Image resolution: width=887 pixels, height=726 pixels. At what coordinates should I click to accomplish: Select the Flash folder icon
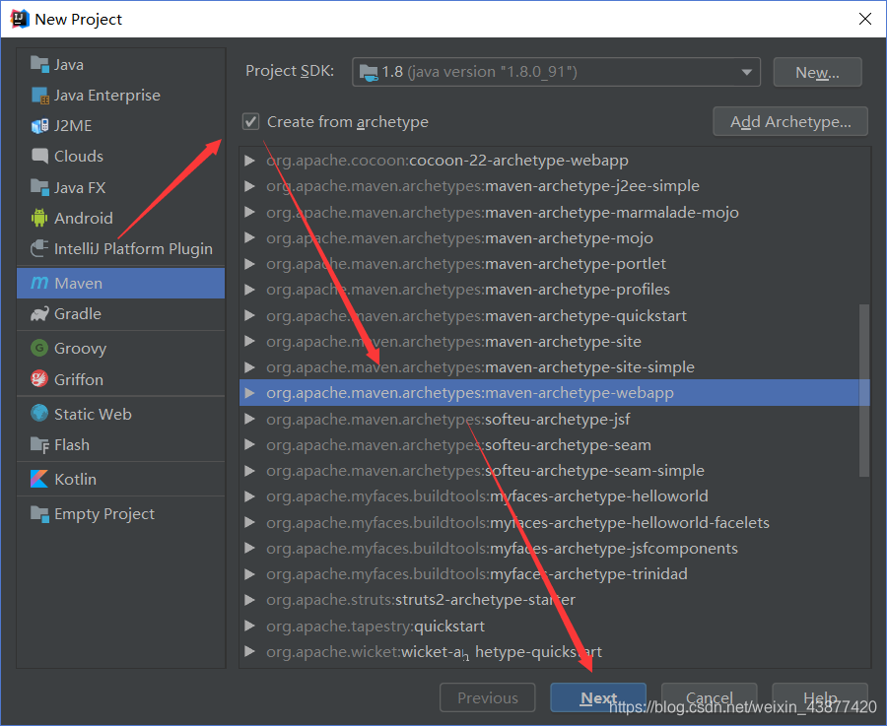click(x=39, y=445)
